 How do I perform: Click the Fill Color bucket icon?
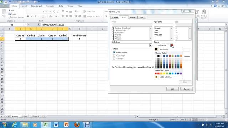50,16
